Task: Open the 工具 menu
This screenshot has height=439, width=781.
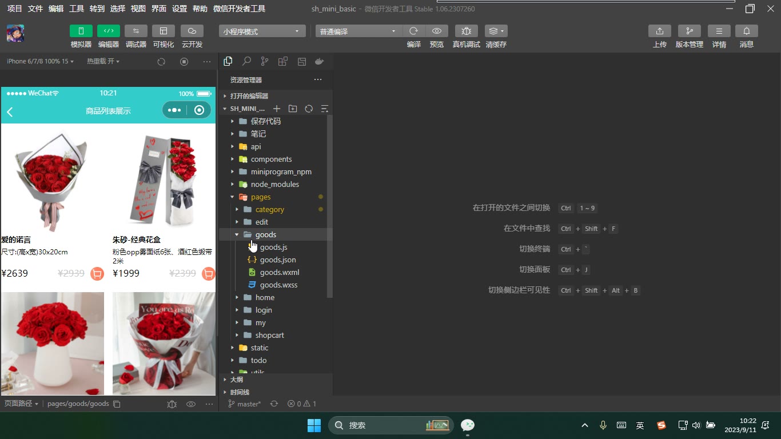Action: (77, 9)
